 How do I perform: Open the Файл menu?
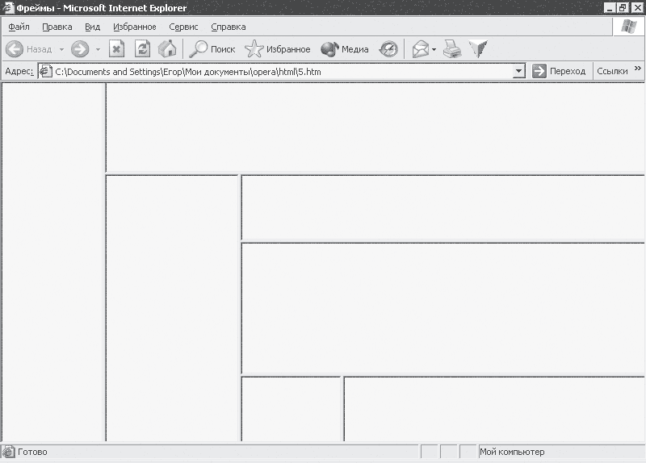(19, 27)
